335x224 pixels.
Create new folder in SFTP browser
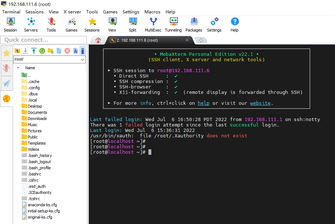51,51
